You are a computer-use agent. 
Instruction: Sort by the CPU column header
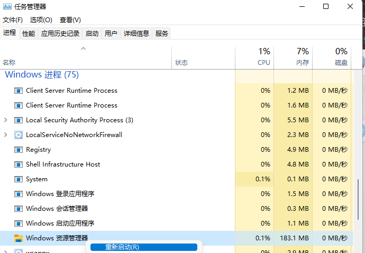point(254,57)
